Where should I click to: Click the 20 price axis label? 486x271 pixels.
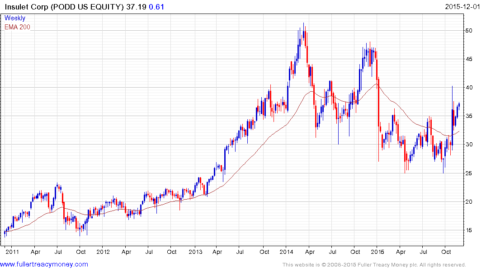[x=469, y=201]
